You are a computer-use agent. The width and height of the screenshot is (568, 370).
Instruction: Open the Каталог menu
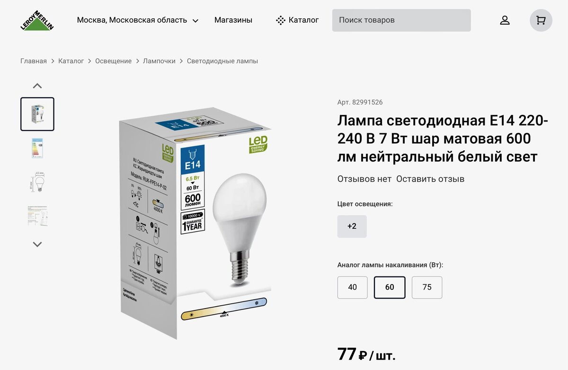pyautogui.click(x=298, y=20)
